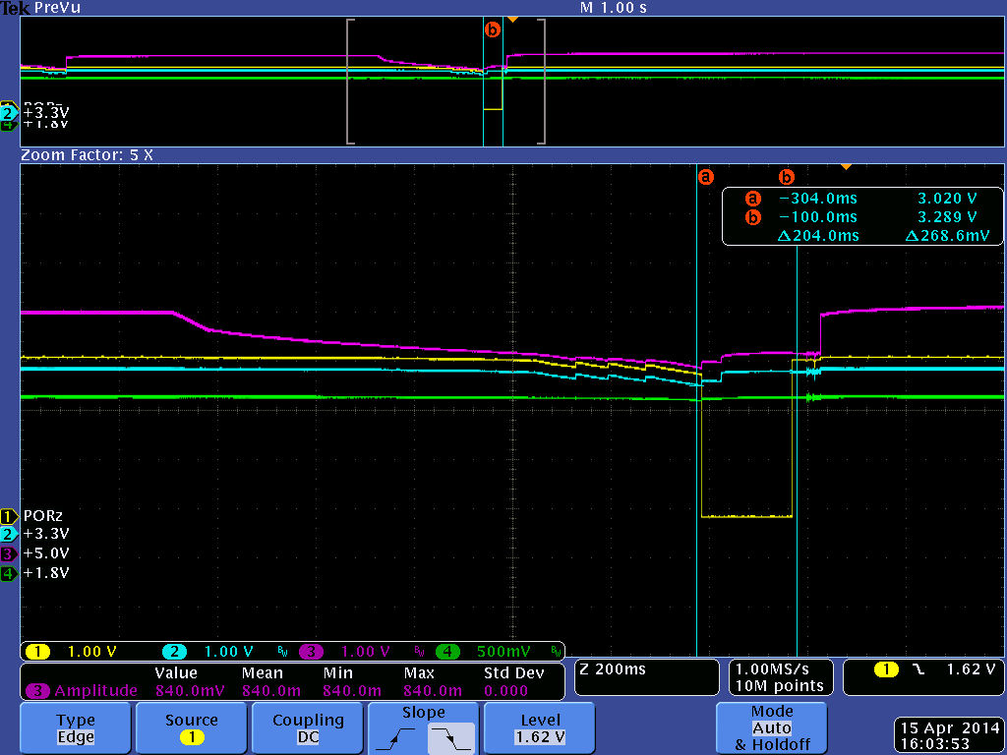
Task: Click the channel 4 bandwidth limit Bw icon
Action: click(x=556, y=653)
